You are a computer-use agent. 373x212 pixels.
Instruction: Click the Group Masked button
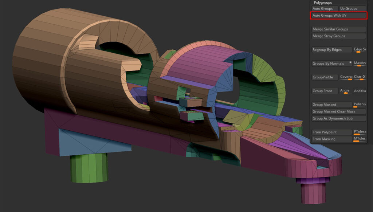click(x=332, y=105)
